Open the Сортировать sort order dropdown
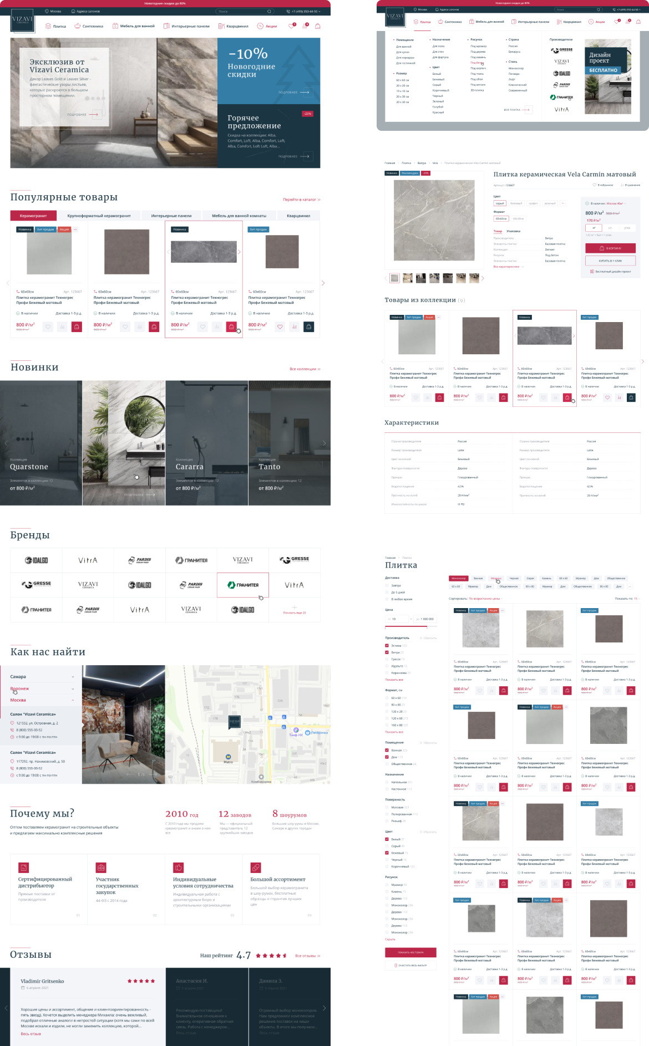 coord(485,599)
